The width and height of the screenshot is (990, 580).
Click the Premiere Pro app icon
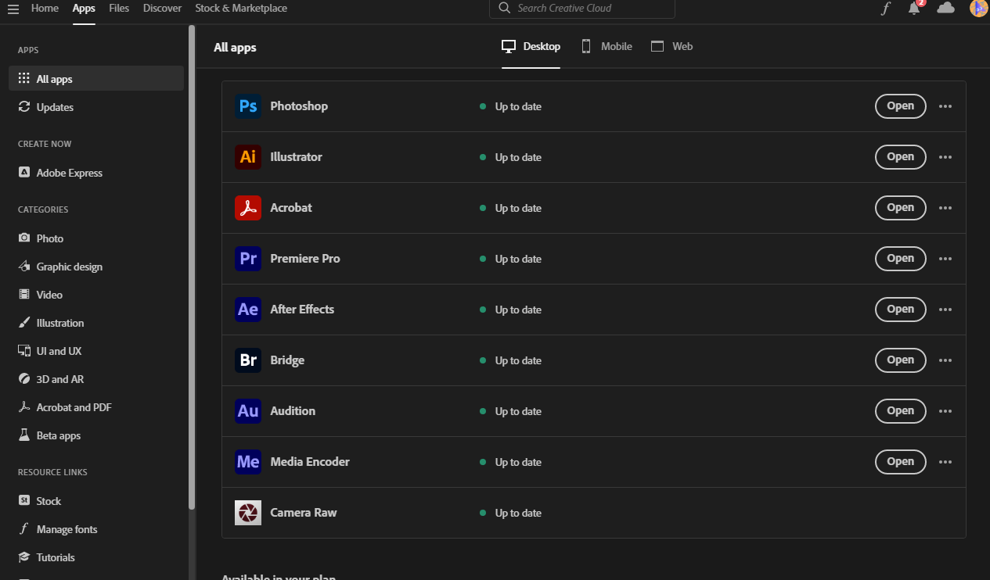(x=247, y=259)
